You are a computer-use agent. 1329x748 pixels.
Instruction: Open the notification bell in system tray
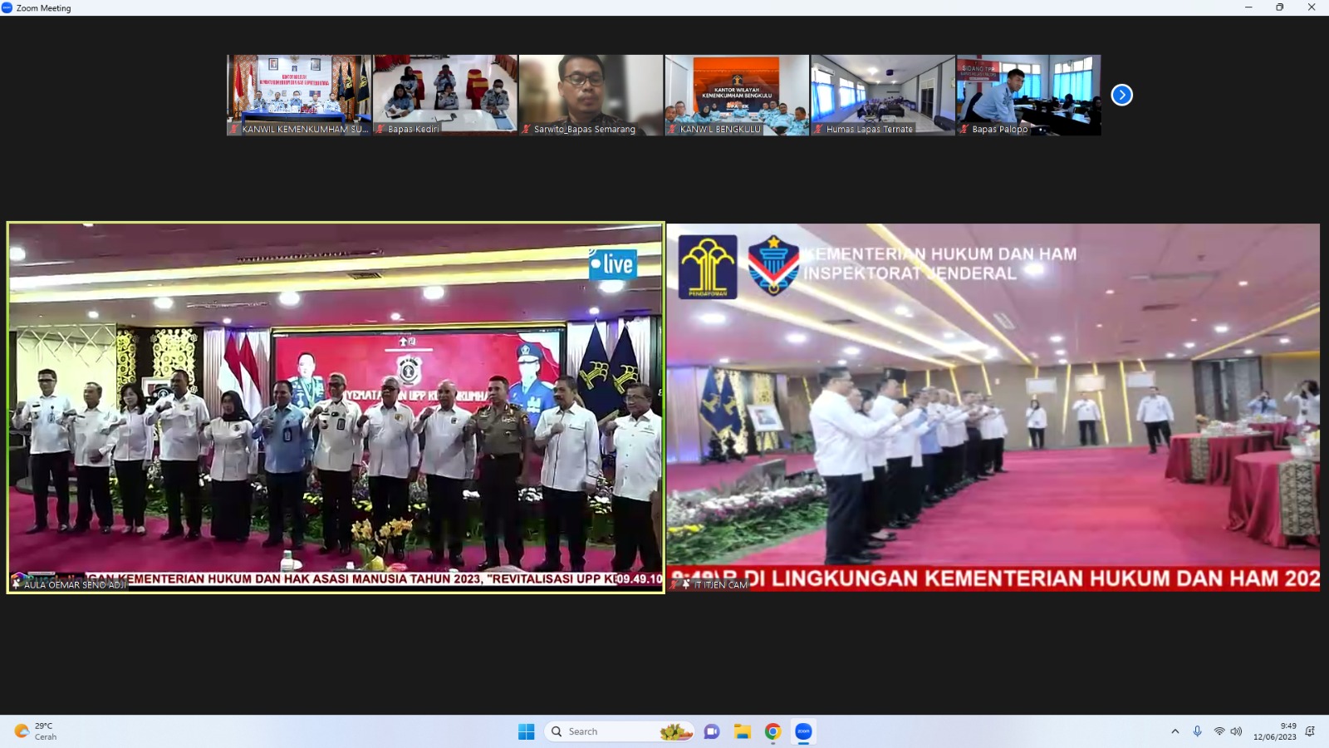click(x=1310, y=731)
